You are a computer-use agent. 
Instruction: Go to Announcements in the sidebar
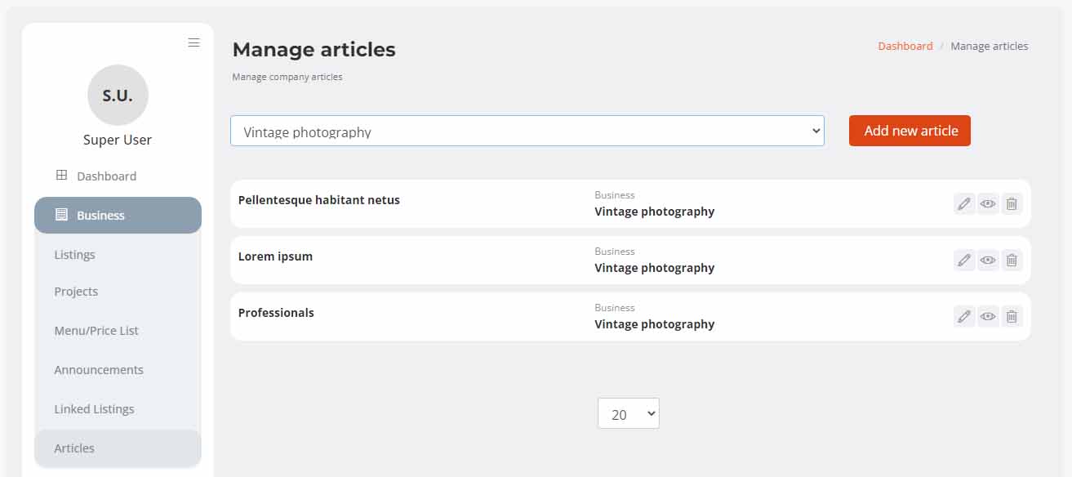click(99, 370)
